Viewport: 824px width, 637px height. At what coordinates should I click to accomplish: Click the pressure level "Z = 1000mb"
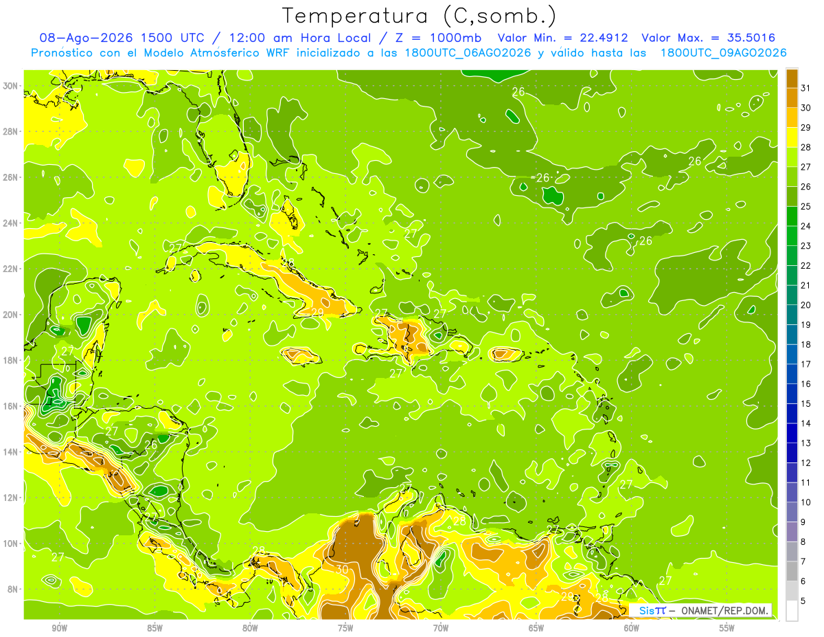[x=437, y=38]
